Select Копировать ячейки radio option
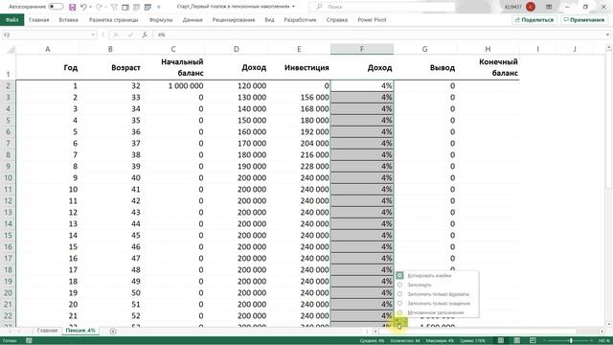Viewport: 613px width, 345px height. tap(430, 275)
